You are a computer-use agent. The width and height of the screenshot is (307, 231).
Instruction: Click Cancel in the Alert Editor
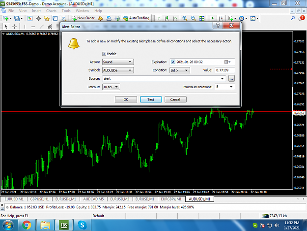click(x=175, y=99)
